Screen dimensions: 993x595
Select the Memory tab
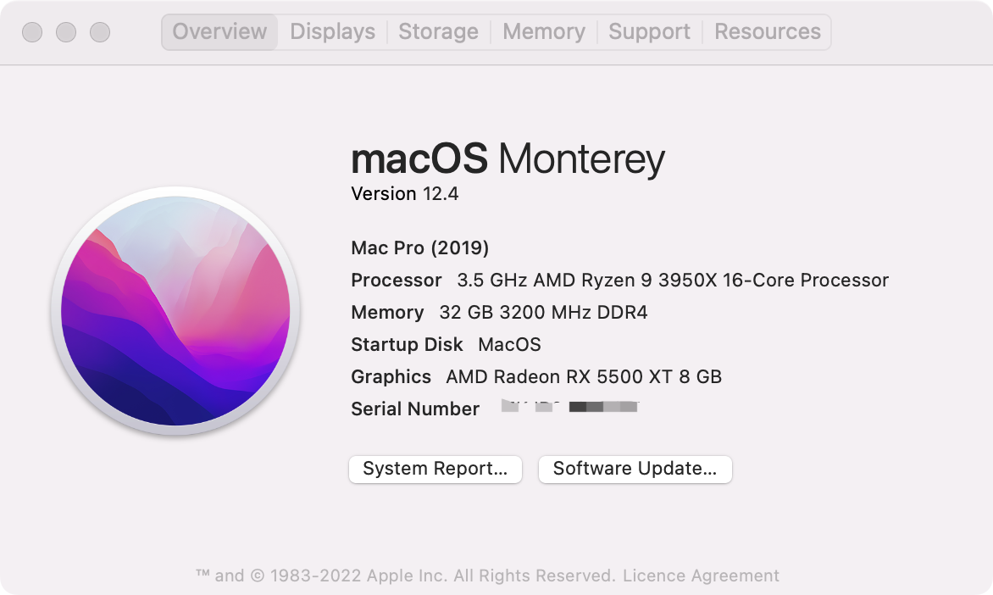click(543, 32)
